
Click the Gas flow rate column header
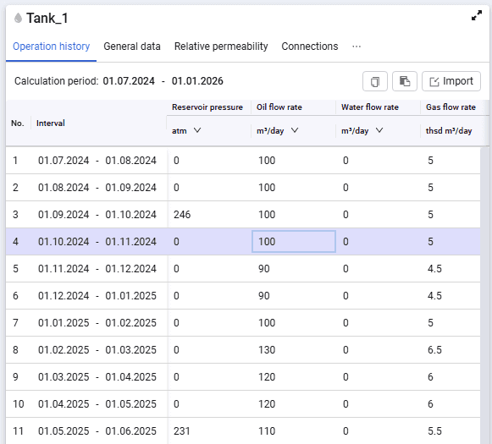pyautogui.click(x=451, y=107)
